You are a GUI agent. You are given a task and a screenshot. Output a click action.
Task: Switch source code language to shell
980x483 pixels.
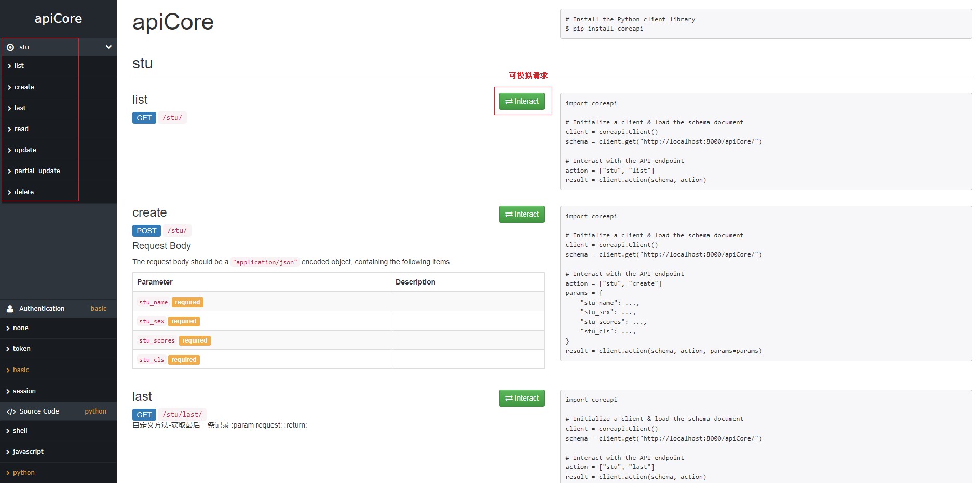pyautogui.click(x=20, y=431)
